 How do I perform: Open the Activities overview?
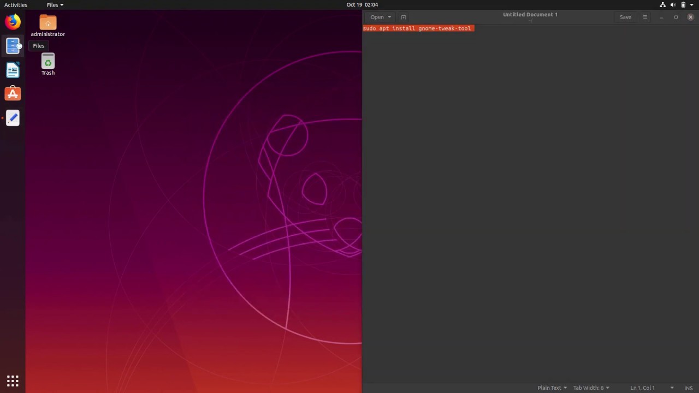16,5
